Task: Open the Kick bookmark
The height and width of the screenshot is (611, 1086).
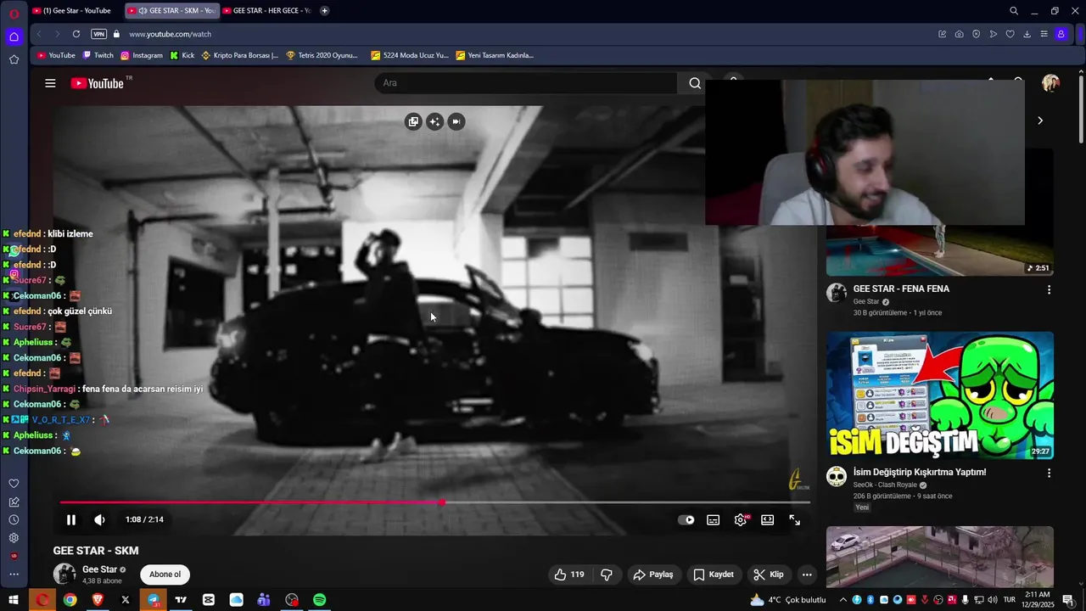Action: click(x=182, y=55)
